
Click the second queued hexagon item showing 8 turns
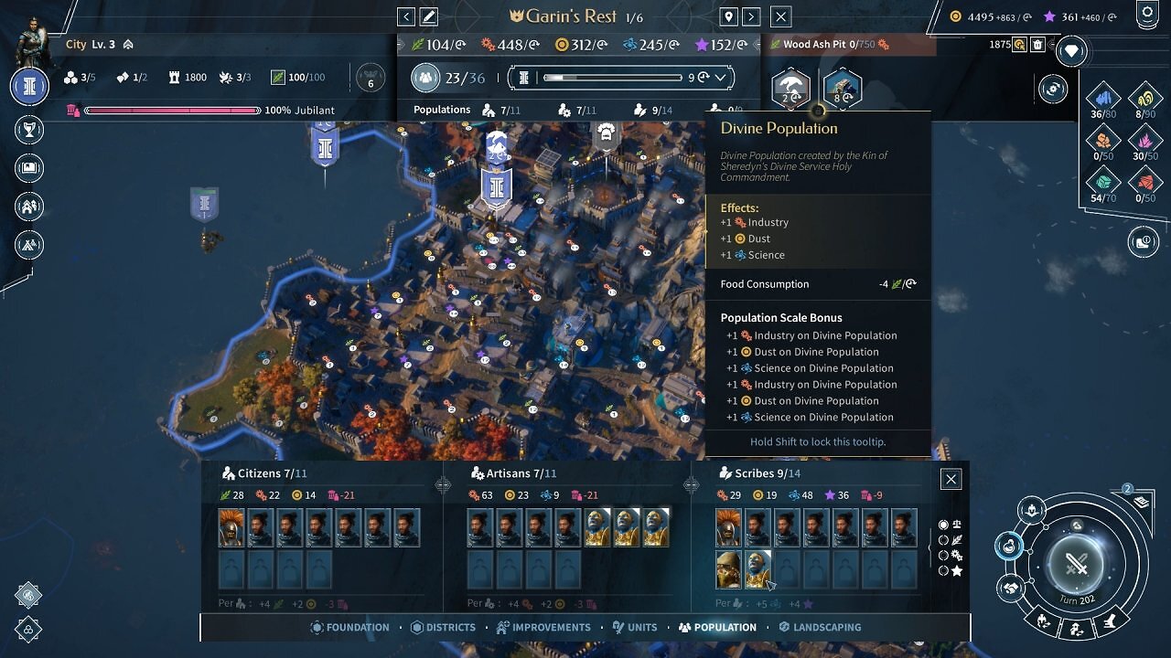pyautogui.click(x=843, y=88)
